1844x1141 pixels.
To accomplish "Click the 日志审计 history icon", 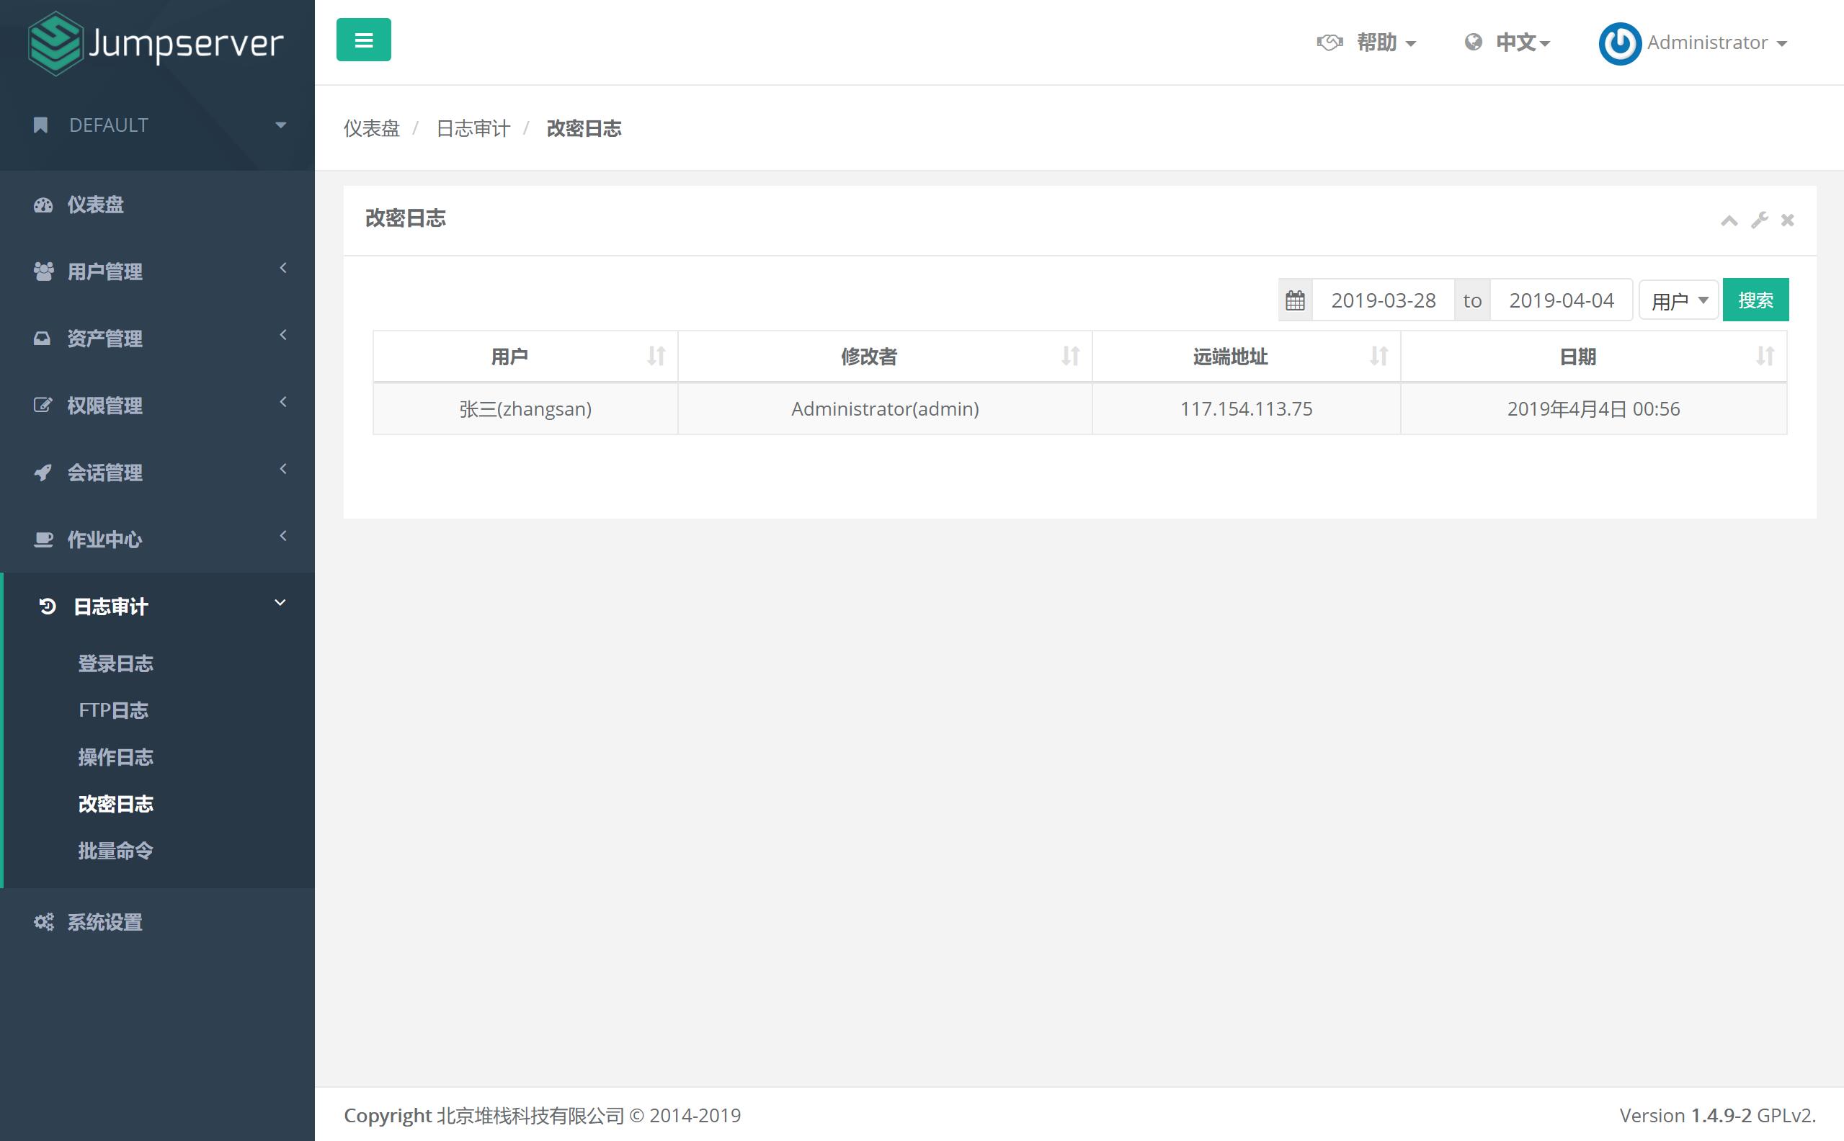I will [47, 606].
